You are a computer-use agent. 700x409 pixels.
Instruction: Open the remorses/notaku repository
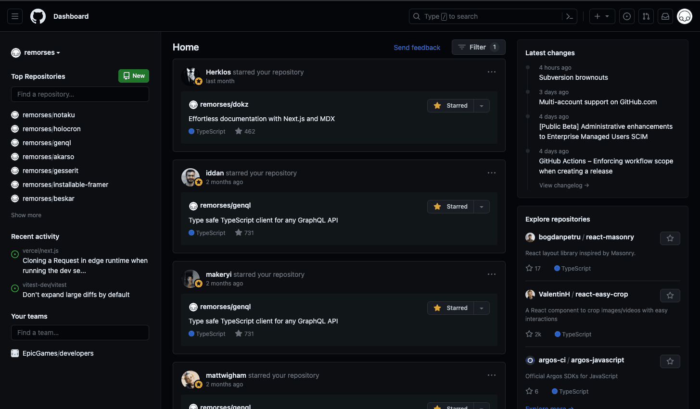(x=49, y=115)
